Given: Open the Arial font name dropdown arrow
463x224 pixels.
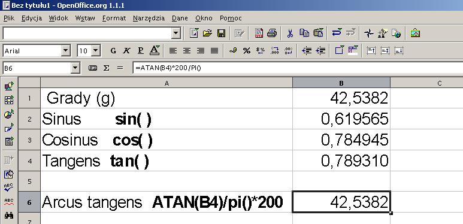Looking at the screenshot, I should coord(65,51).
